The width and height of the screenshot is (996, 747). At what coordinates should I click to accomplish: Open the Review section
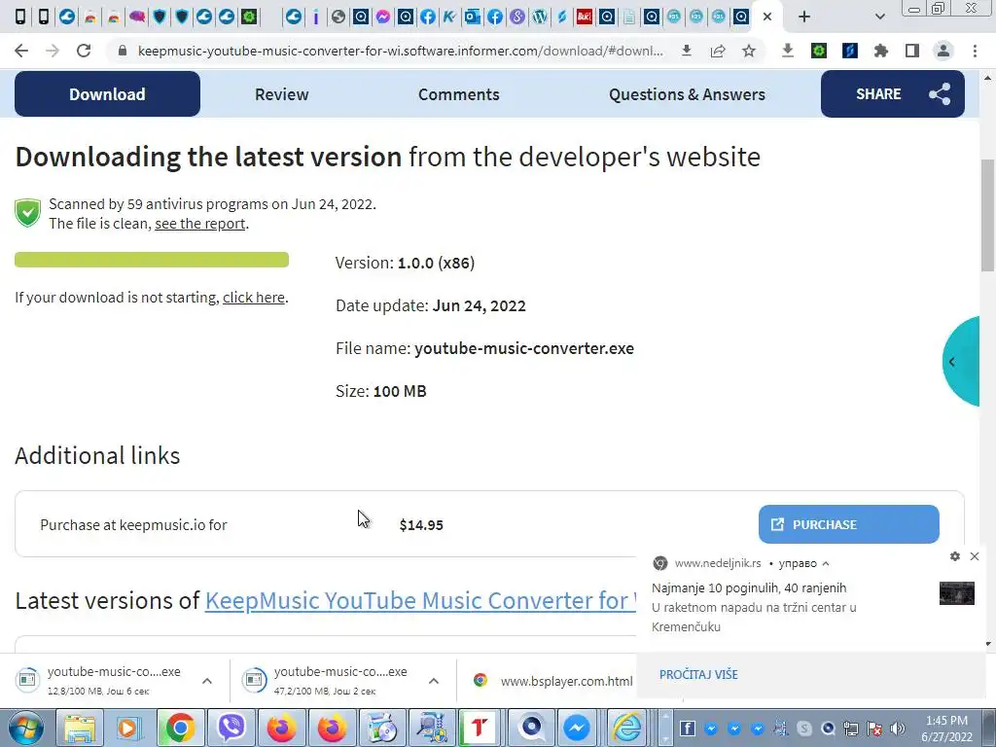pyautogui.click(x=281, y=94)
